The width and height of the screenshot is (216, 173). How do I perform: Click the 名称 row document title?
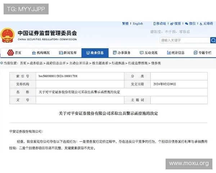(79, 92)
